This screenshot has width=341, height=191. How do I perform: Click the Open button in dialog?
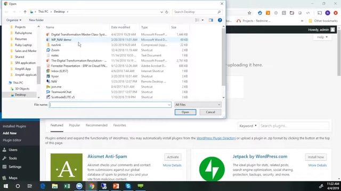pyautogui.click(x=185, y=112)
